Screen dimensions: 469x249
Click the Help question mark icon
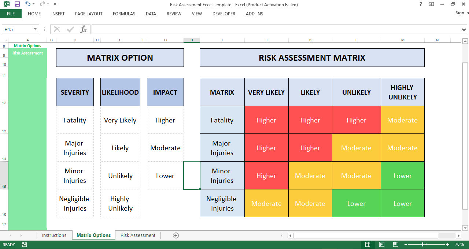pyautogui.click(x=420, y=4)
